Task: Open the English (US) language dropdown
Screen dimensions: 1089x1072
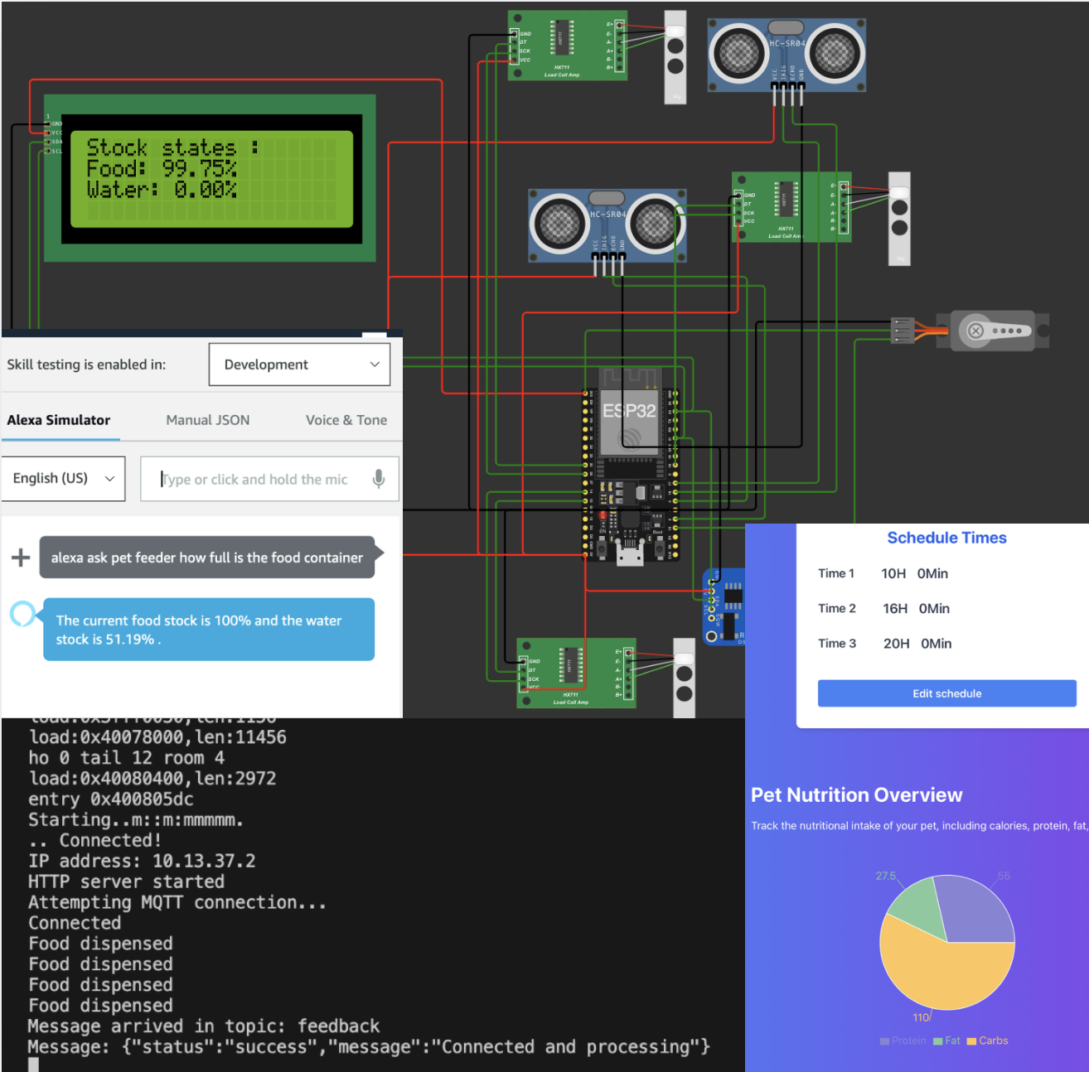Action: click(63, 479)
